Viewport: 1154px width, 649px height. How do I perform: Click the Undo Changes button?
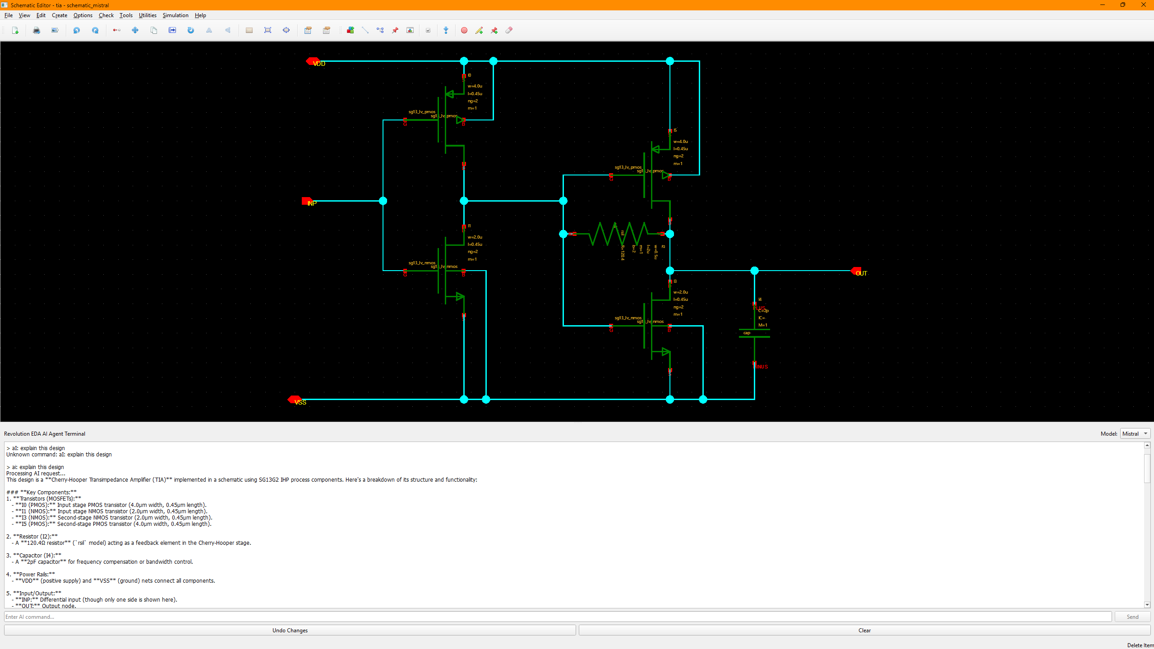pos(290,631)
